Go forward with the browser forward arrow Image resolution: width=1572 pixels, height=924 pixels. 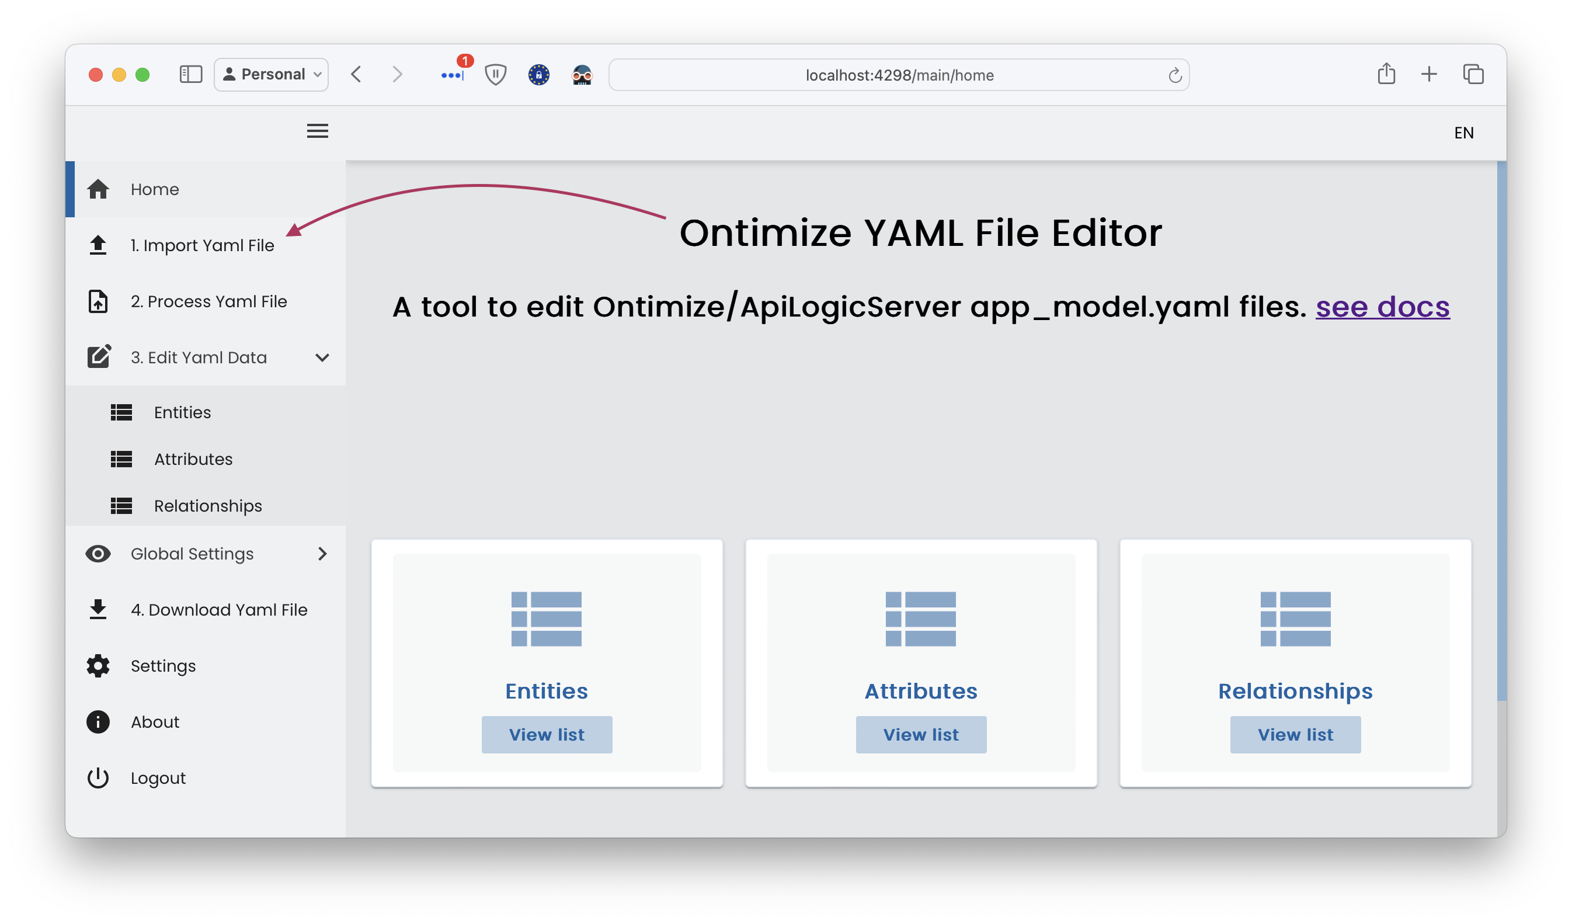397,75
